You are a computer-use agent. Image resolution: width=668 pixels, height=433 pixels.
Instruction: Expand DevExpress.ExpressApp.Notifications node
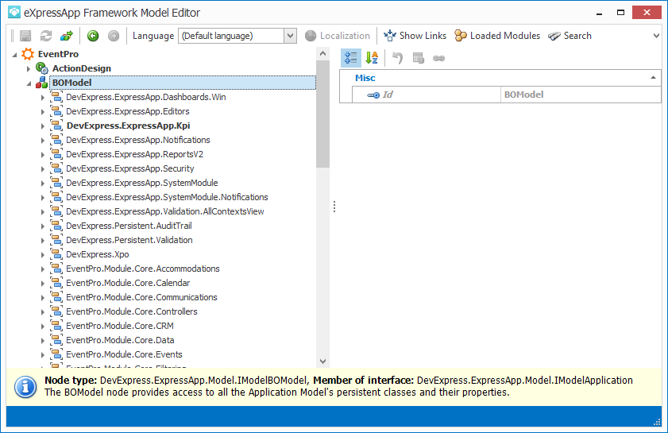tap(43, 140)
